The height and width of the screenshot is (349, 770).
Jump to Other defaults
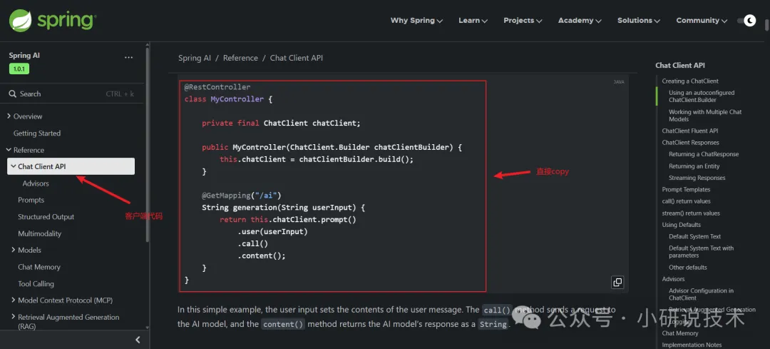click(688, 268)
